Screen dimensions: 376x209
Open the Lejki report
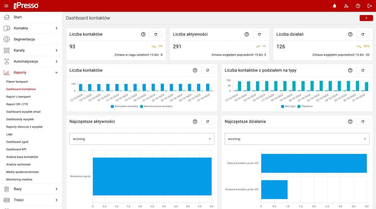pyautogui.click(x=9, y=134)
